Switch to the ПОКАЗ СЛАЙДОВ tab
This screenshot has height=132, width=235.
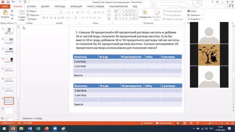click(x=95, y=7)
